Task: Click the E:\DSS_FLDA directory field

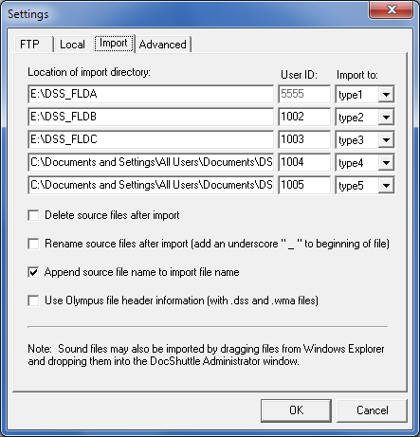Action: coord(151,94)
